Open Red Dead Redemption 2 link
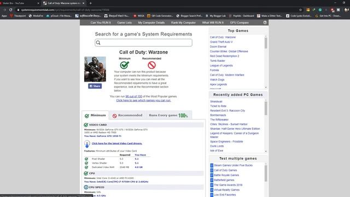350x197 pixels. click(x=224, y=56)
